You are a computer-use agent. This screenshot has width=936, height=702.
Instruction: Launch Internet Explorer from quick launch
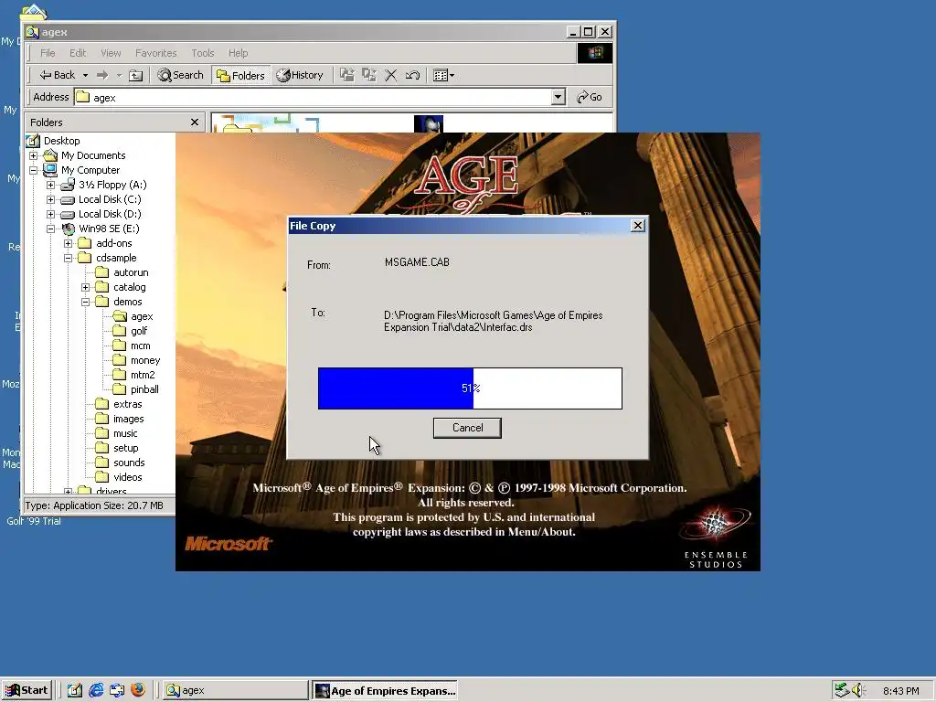point(95,690)
